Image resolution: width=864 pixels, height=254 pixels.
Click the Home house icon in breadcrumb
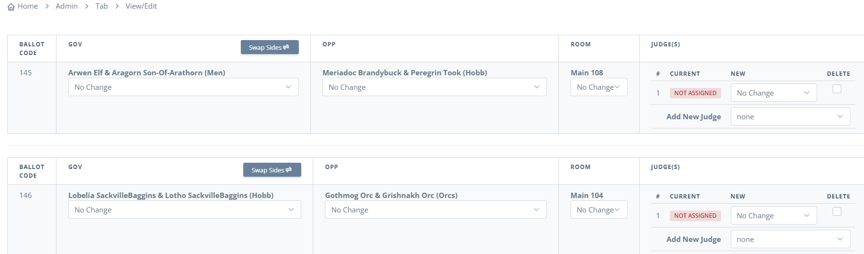coord(11,6)
